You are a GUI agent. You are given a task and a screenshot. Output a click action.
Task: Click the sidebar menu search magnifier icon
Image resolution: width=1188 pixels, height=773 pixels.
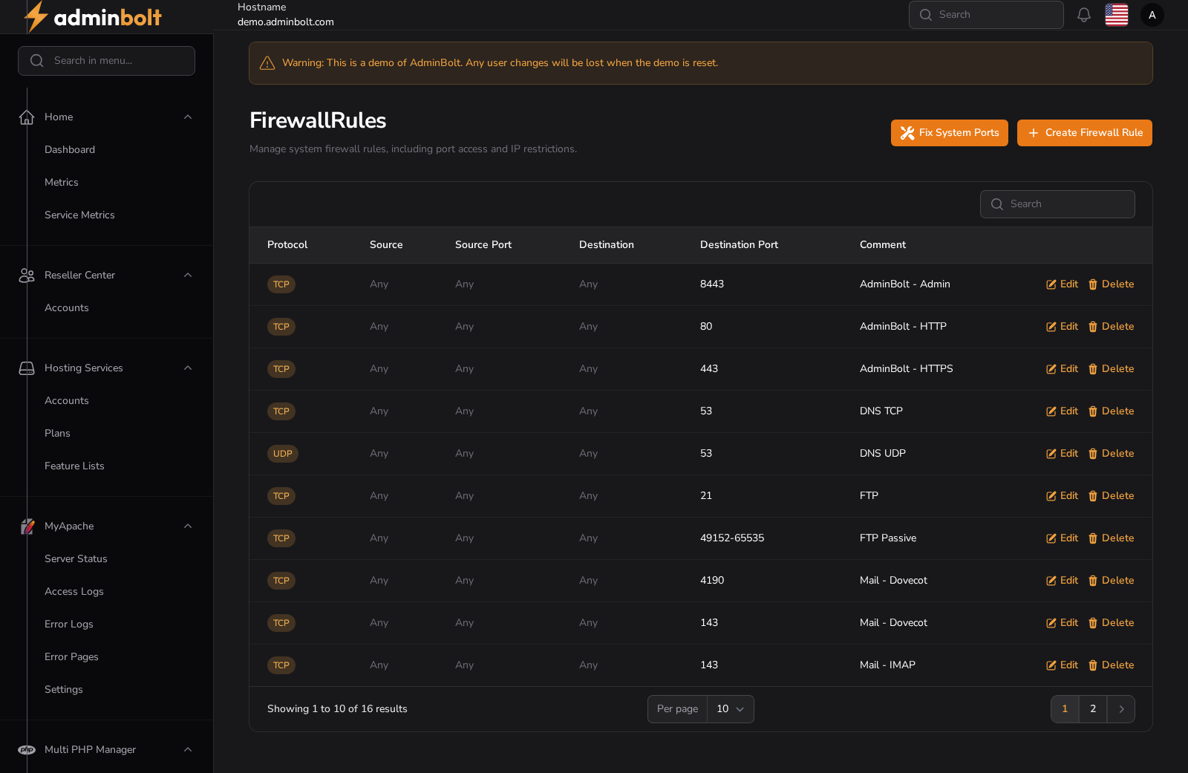36,61
